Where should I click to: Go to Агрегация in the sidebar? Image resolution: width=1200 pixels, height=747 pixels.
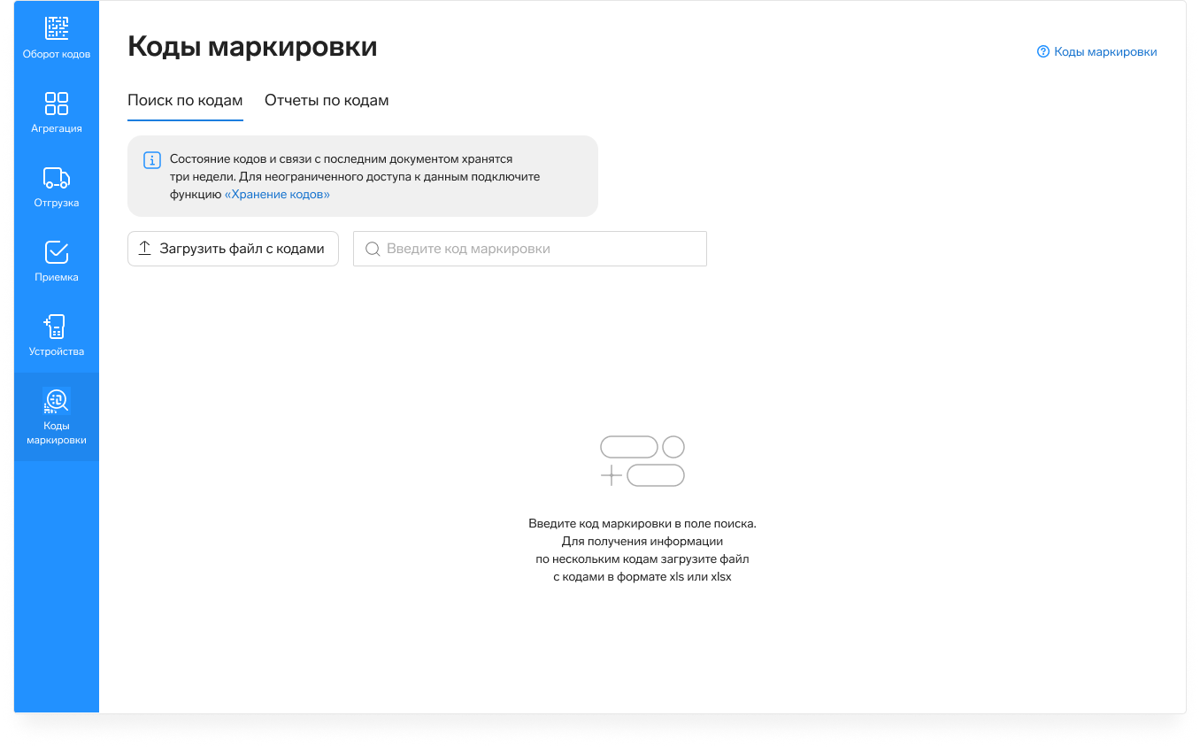tap(57, 103)
